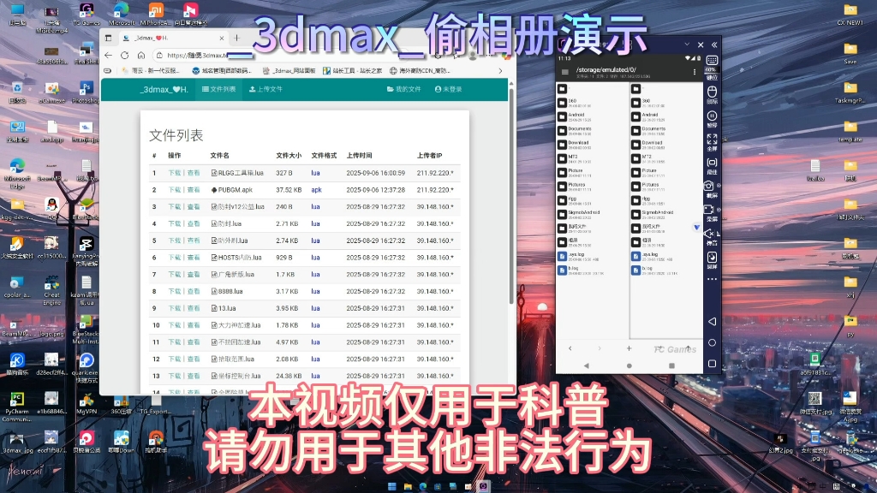Add item with file manager plus button

click(x=629, y=348)
